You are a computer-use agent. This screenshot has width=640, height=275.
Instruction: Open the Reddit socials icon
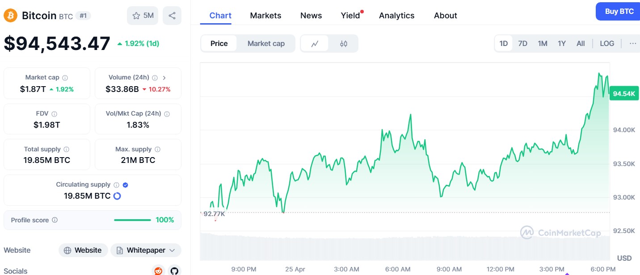coord(158,271)
